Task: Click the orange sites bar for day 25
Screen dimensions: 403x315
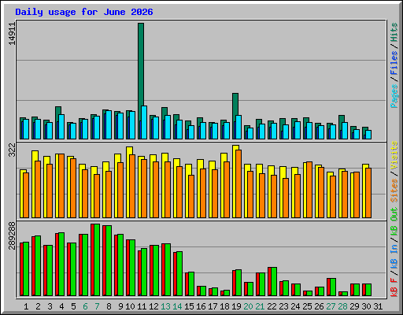Action: (x=309, y=190)
